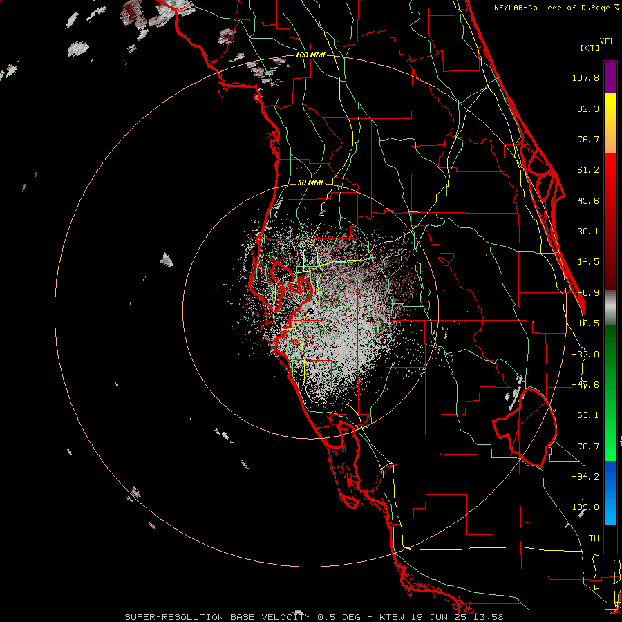Click the -109.8 velocity scale value
The width and height of the screenshot is (622, 622).
point(583,507)
